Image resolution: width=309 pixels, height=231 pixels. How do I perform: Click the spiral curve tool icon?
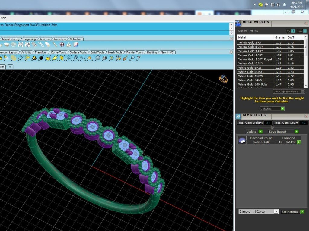(x=69, y=58)
